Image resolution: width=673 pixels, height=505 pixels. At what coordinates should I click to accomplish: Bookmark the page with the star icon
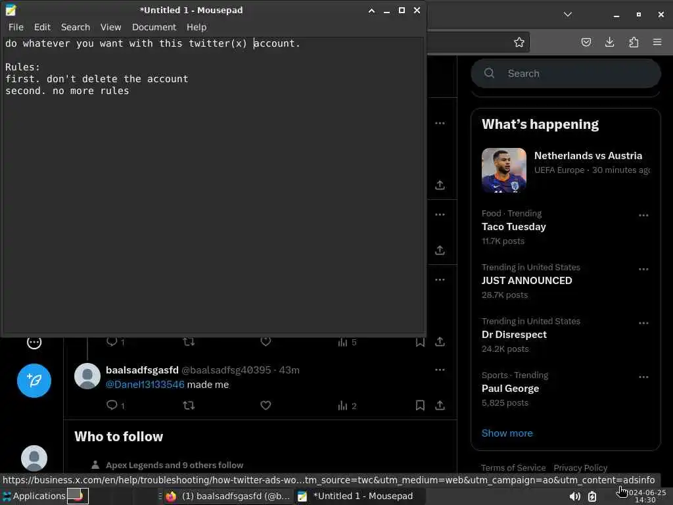pyautogui.click(x=519, y=42)
